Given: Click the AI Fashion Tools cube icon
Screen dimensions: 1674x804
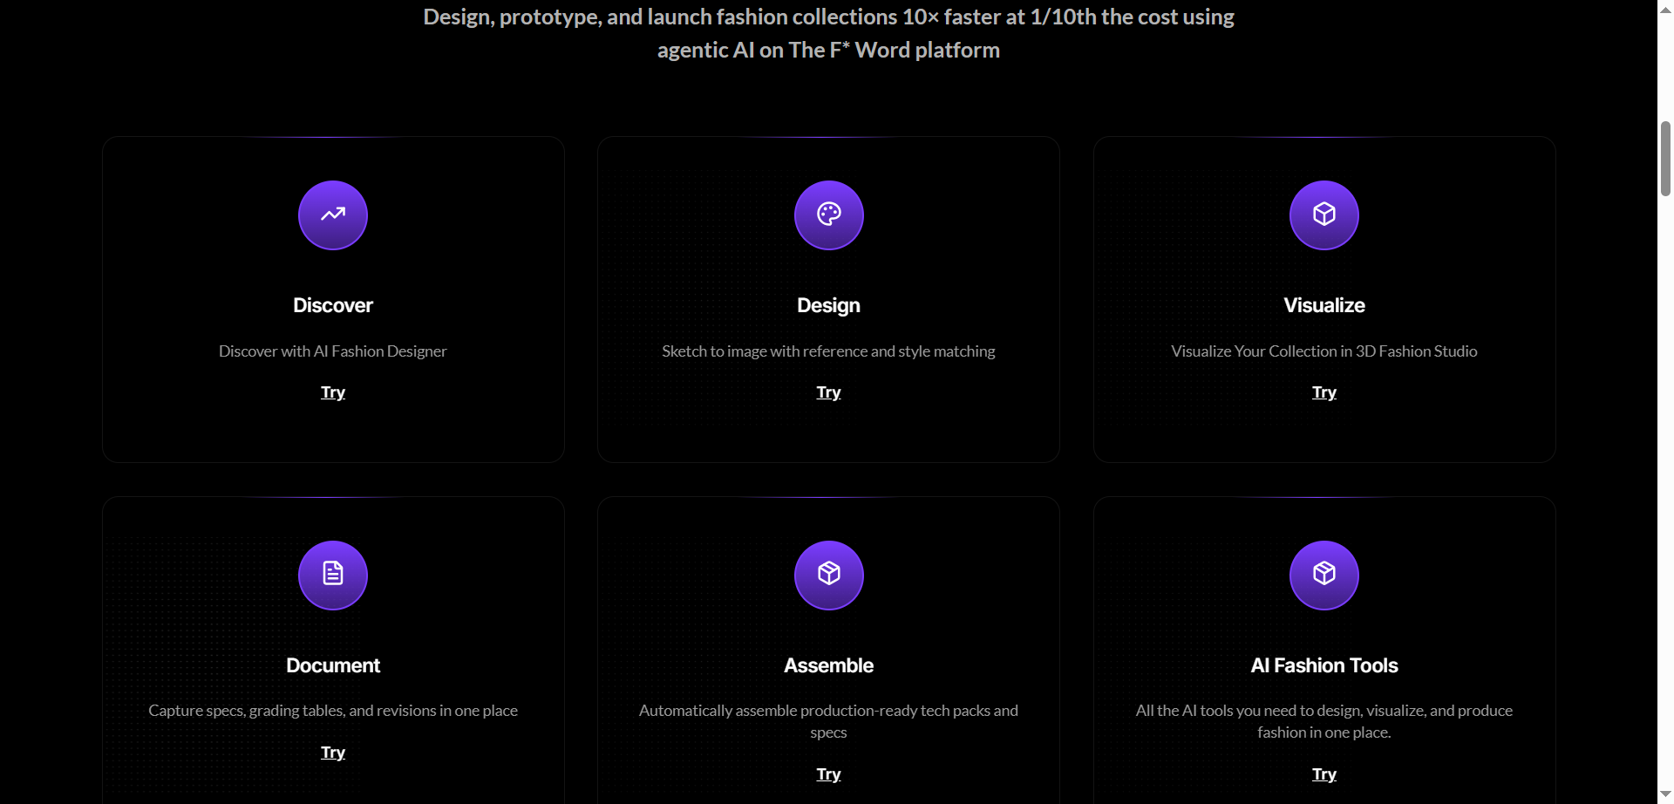Looking at the screenshot, I should (x=1324, y=575).
